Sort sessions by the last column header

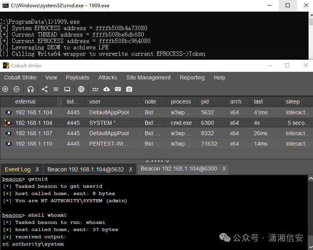[x=266, y=102]
